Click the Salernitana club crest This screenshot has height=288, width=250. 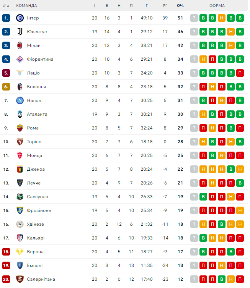tap(20, 279)
